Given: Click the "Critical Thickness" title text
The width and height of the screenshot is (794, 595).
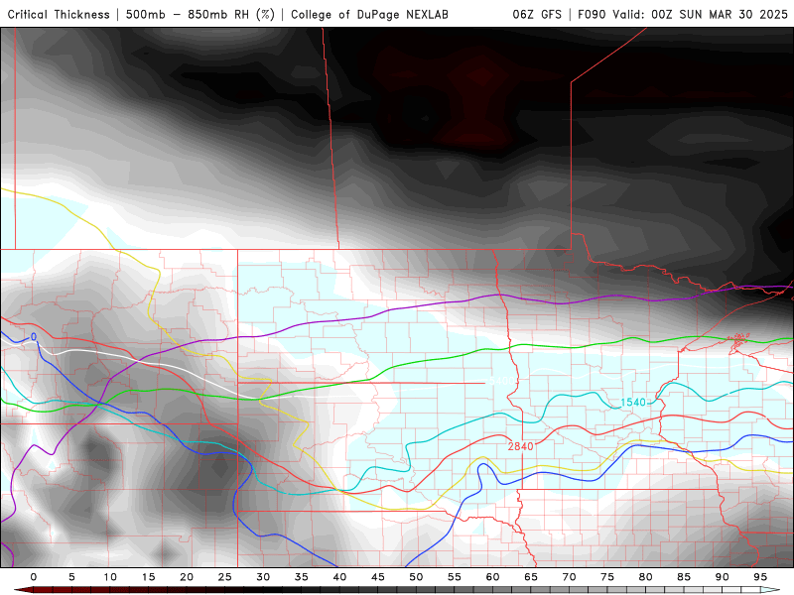Looking at the screenshot, I should point(59,14).
